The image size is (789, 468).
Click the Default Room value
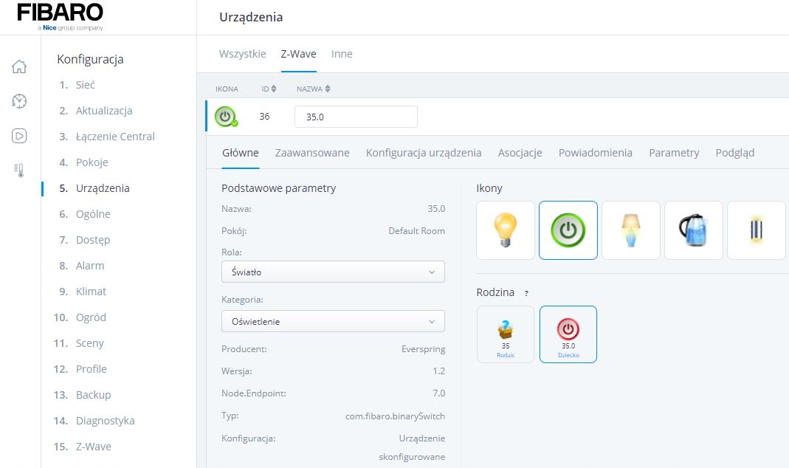click(x=416, y=231)
